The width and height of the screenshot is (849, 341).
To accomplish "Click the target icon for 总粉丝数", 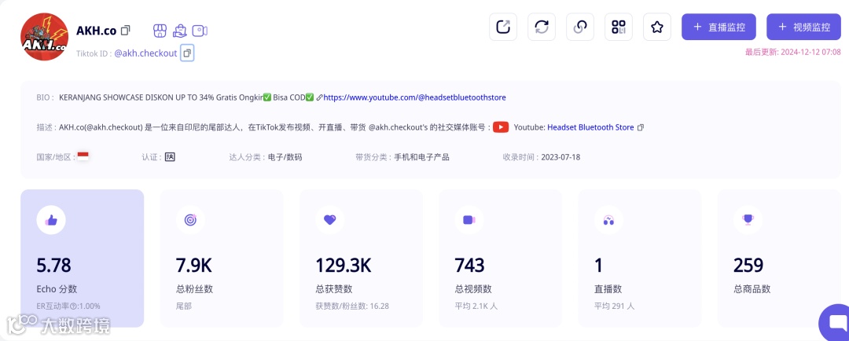I will click(190, 220).
